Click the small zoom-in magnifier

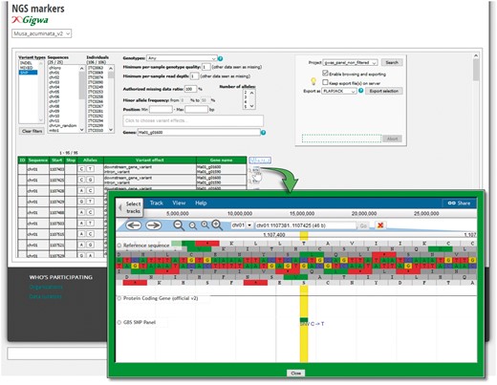(205, 225)
